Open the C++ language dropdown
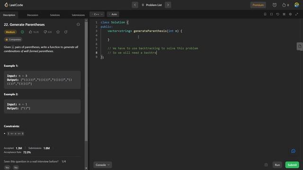This screenshot has height=170, width=303. pos(97,14)
